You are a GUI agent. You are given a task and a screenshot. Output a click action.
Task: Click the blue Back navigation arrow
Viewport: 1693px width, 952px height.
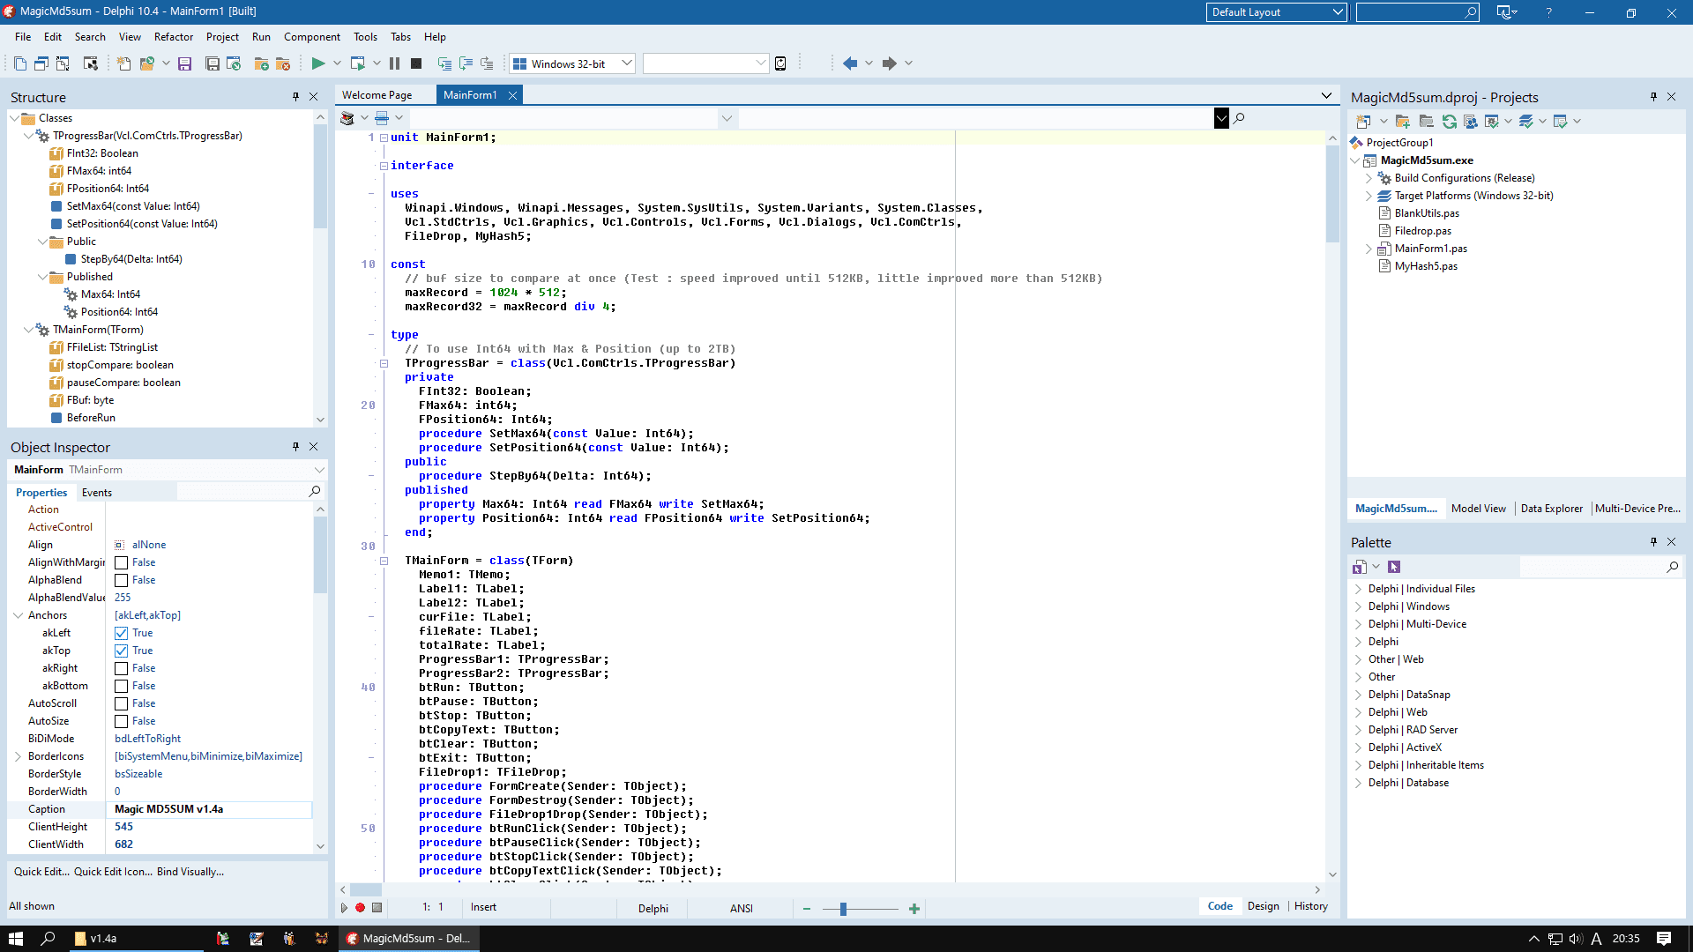[x=850, y=63]
